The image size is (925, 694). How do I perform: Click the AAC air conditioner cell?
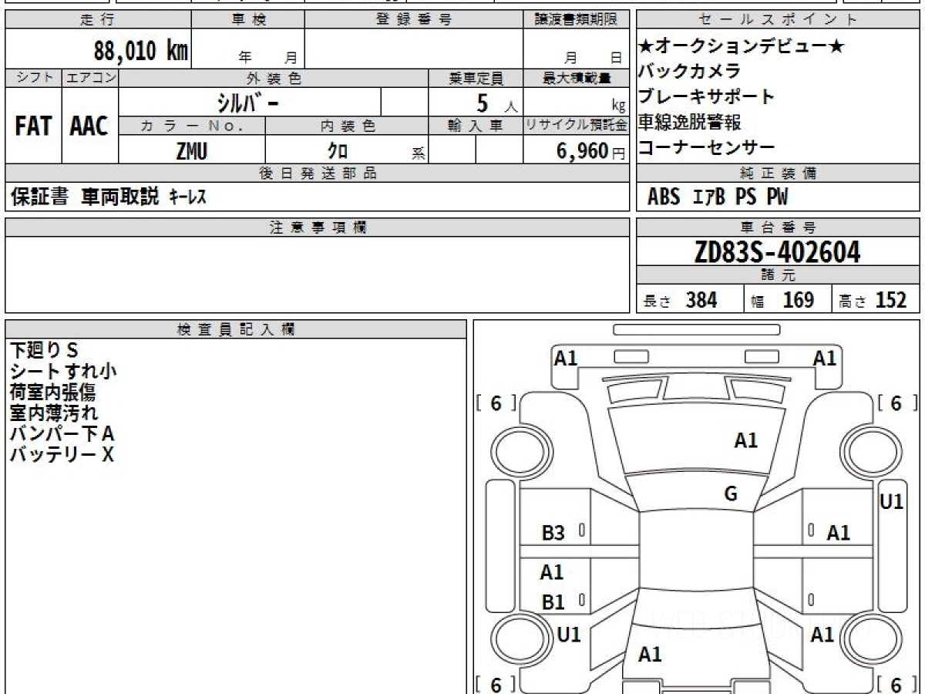pyautogui.click(x=89, y=126)
